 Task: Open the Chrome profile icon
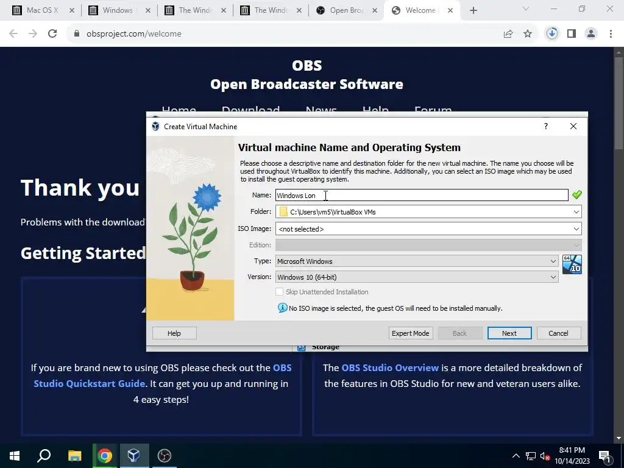[x=591, y=34]
